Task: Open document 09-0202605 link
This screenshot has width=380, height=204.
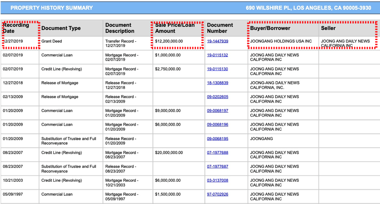Action: 217,97
